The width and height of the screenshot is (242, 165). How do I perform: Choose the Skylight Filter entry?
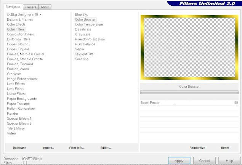(x=85, y=54)
